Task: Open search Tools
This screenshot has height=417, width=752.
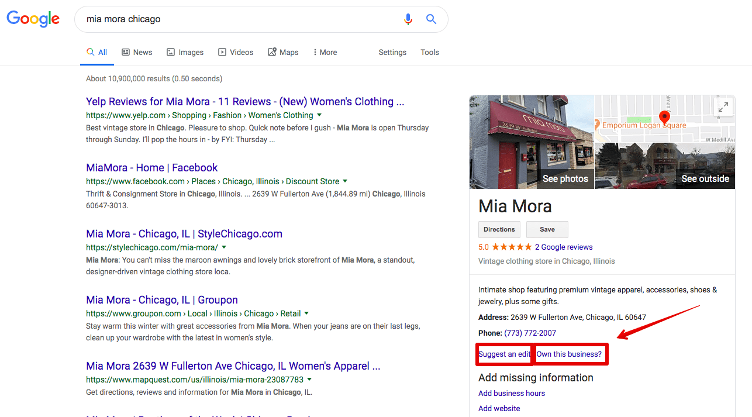Action: point(430,52)
